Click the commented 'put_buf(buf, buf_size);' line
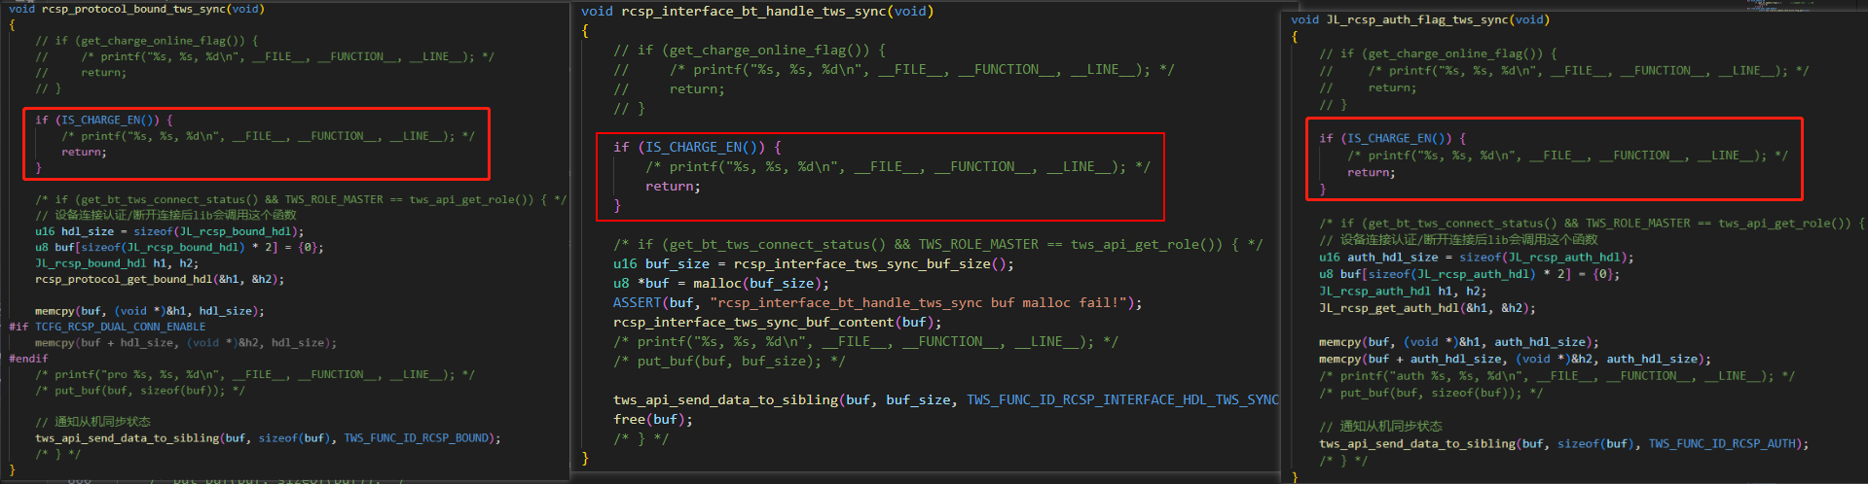 tap(729, 361)
